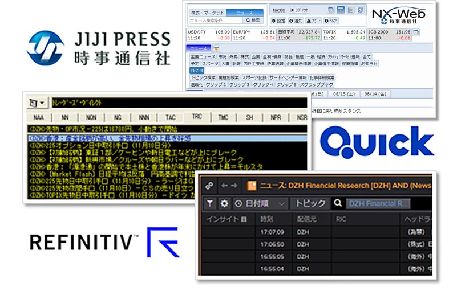Open the gear settings icon beside the filter
Viewport: 453px width, 291px height.
click(224, 203)
